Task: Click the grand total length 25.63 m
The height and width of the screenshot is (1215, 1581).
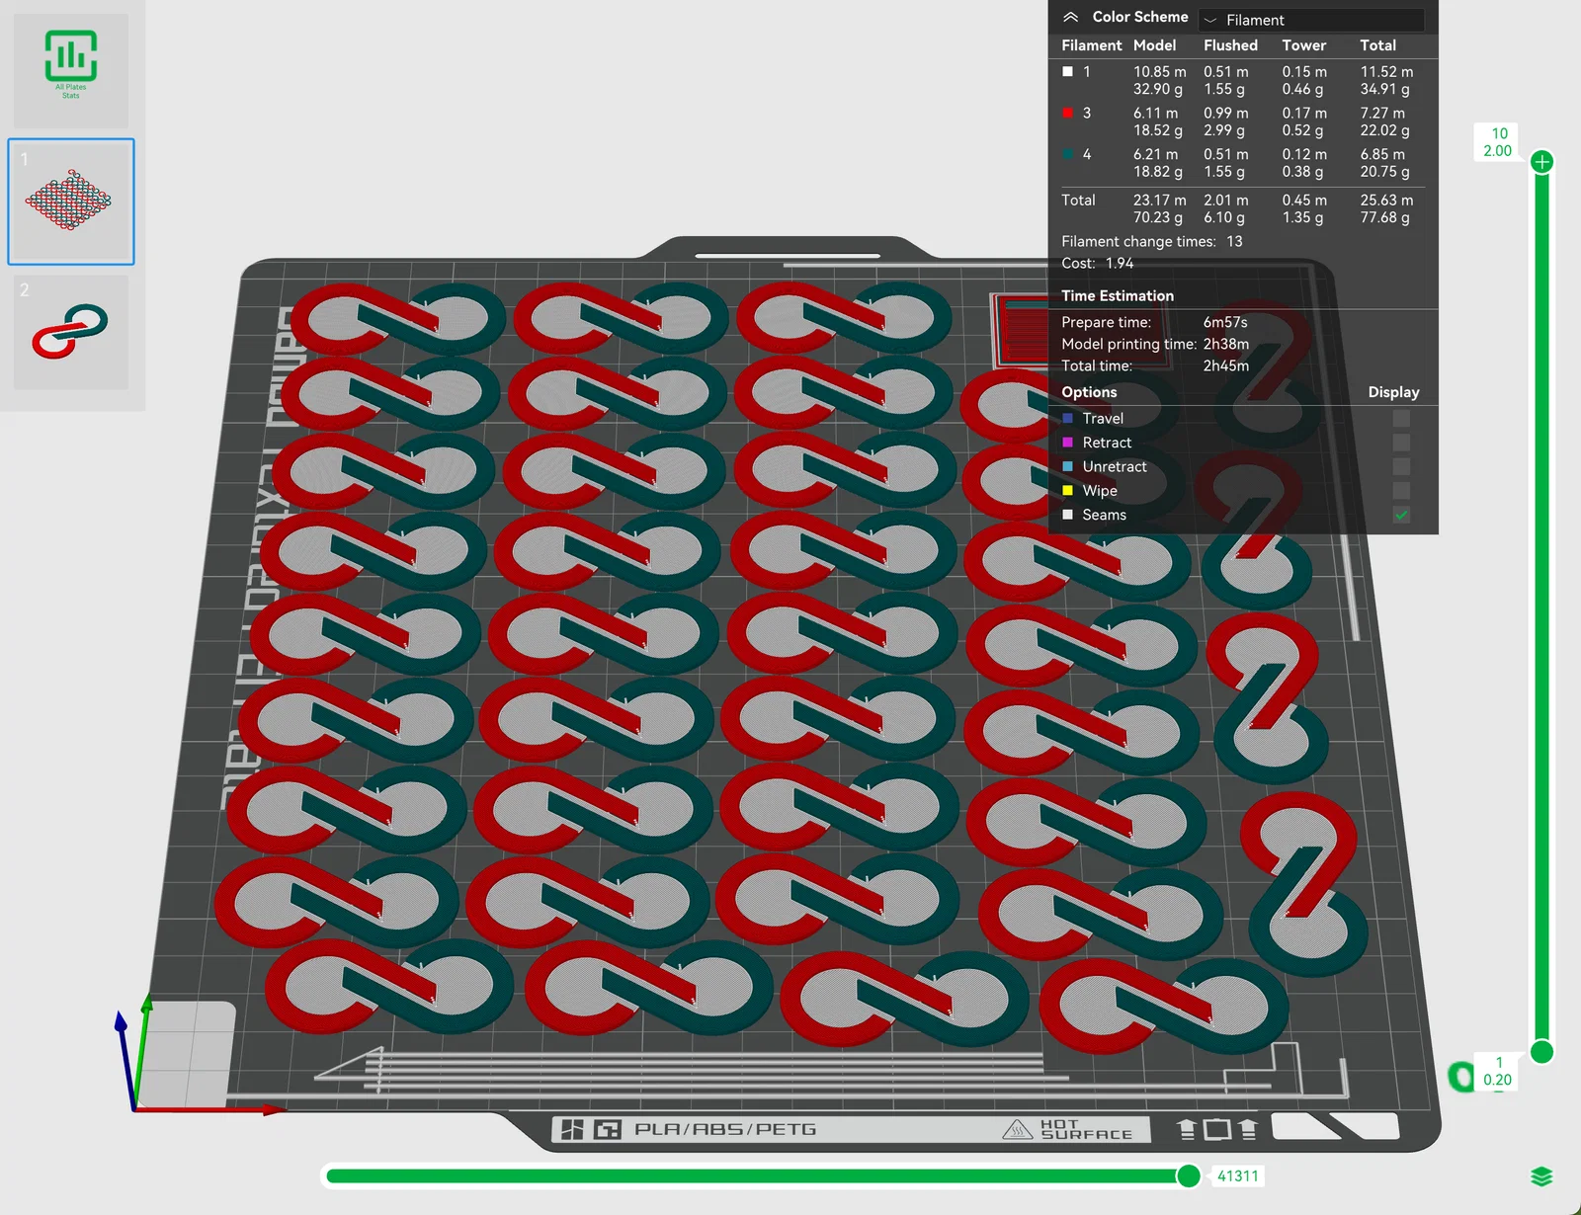Action: tap(1386, 200)
